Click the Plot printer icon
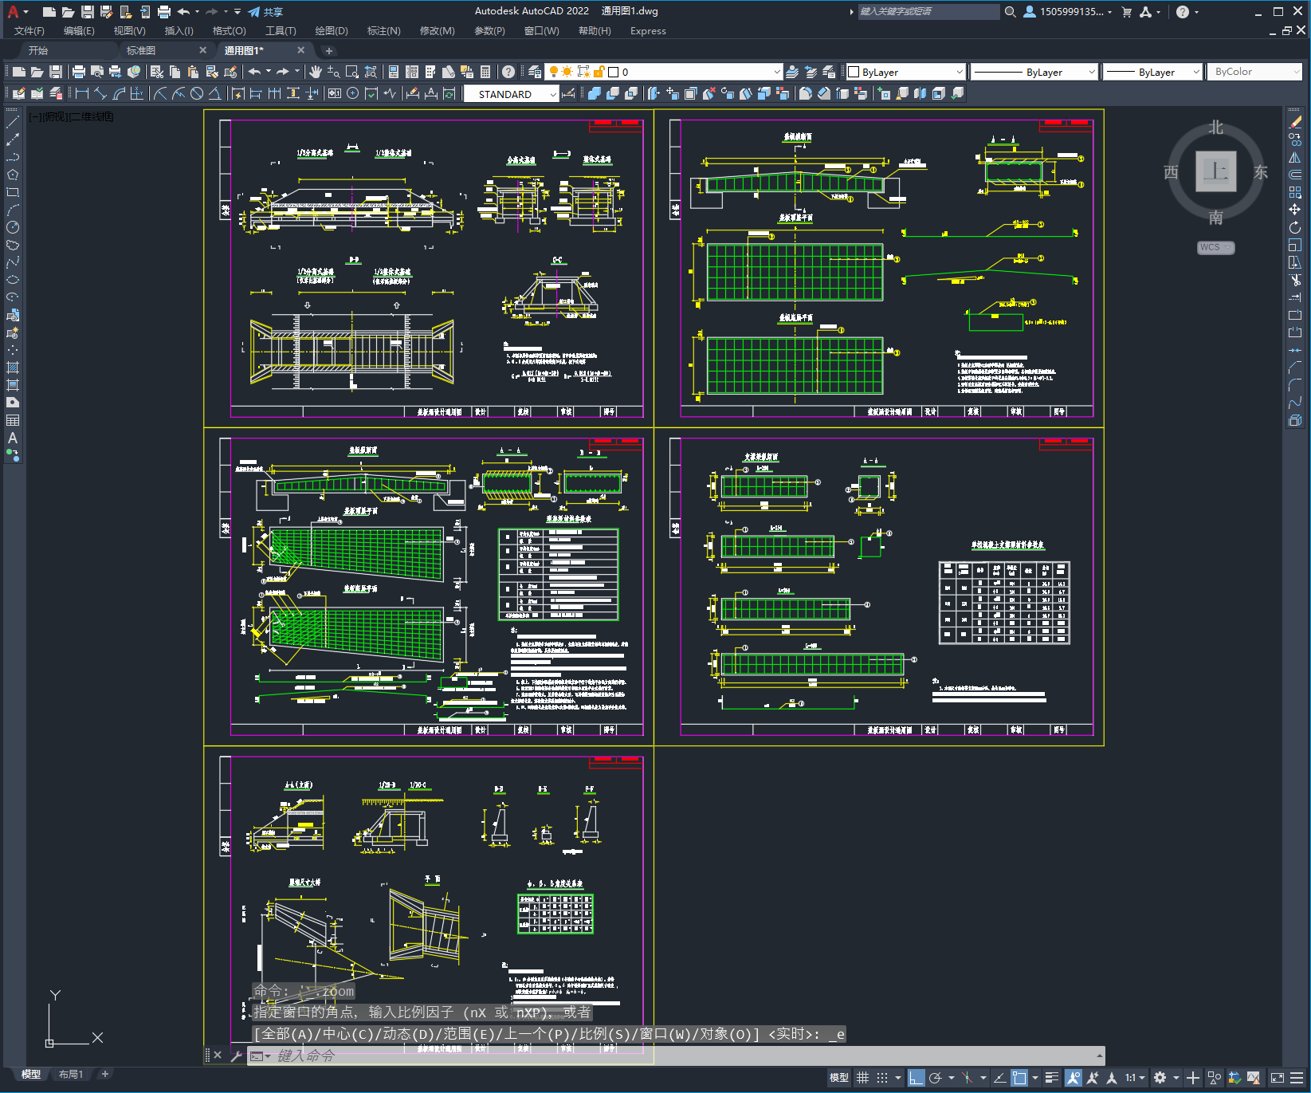 (79, 72)
